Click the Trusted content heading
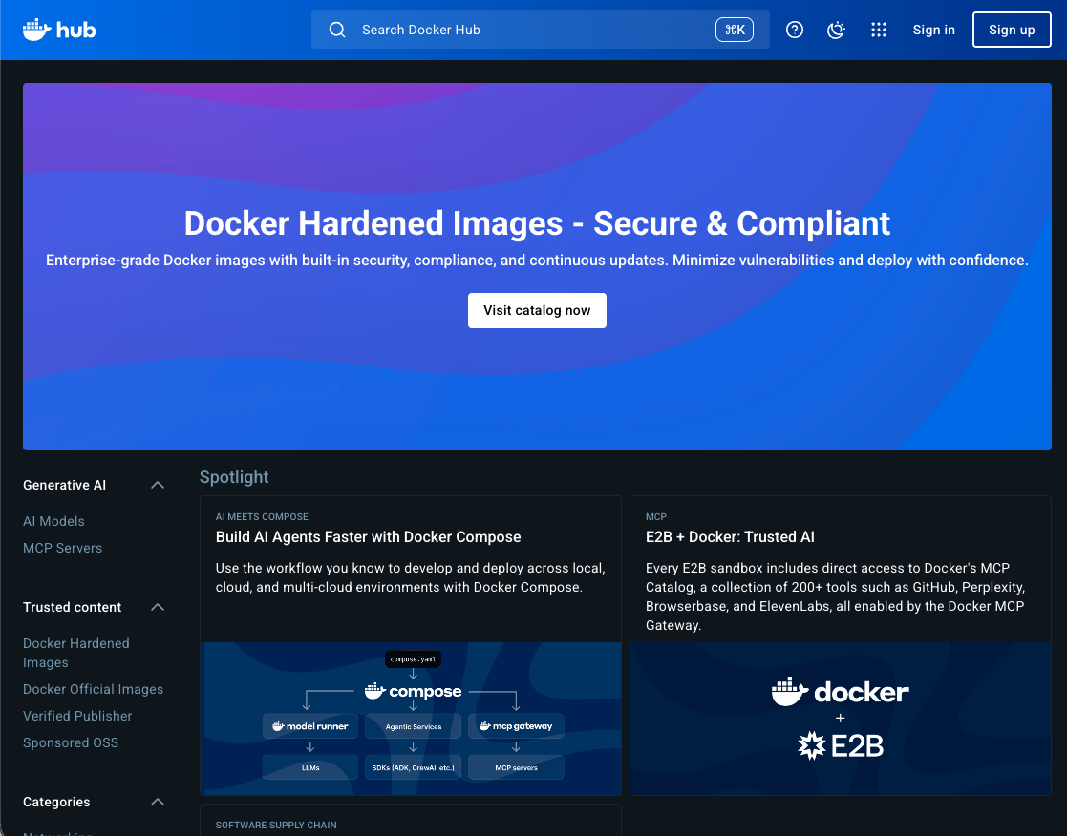 click(x=73, y=608)
